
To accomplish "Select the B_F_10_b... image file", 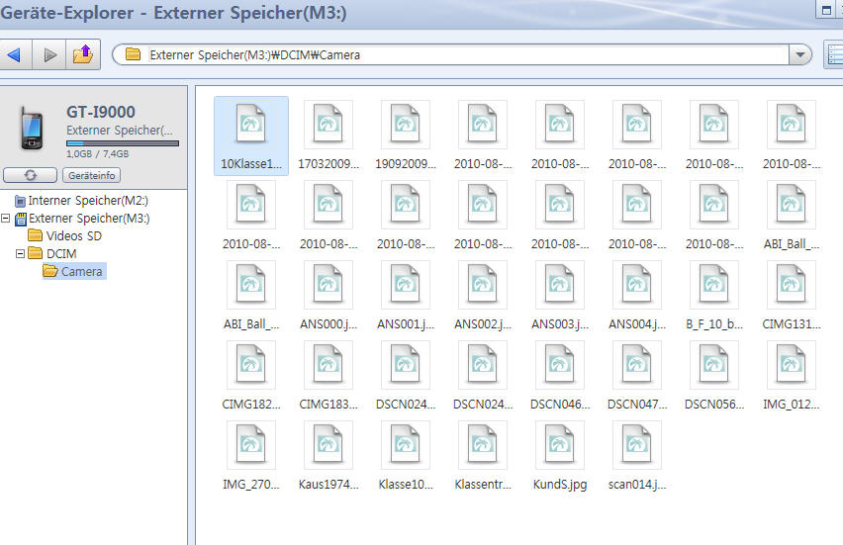I will click(714, 296).
